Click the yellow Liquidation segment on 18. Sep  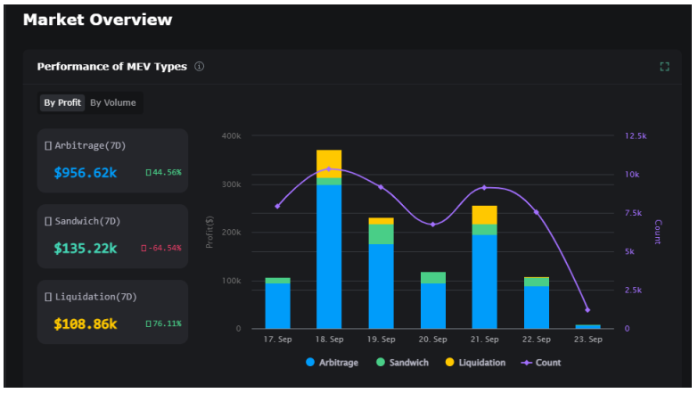click(x=329, y=164)
